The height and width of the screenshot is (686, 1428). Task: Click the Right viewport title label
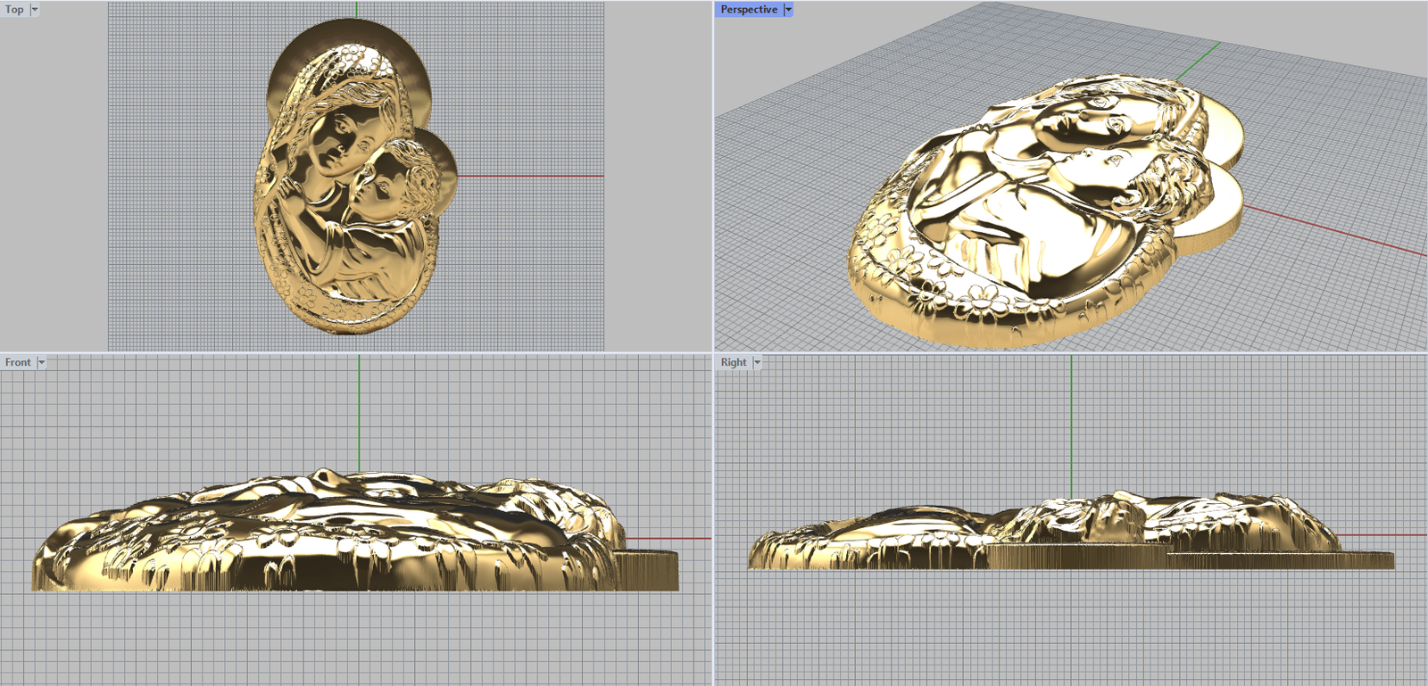pos(734,362)
